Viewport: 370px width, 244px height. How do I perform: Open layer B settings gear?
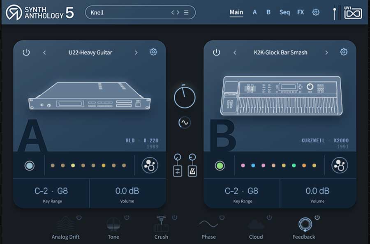(x=344, y=52)
